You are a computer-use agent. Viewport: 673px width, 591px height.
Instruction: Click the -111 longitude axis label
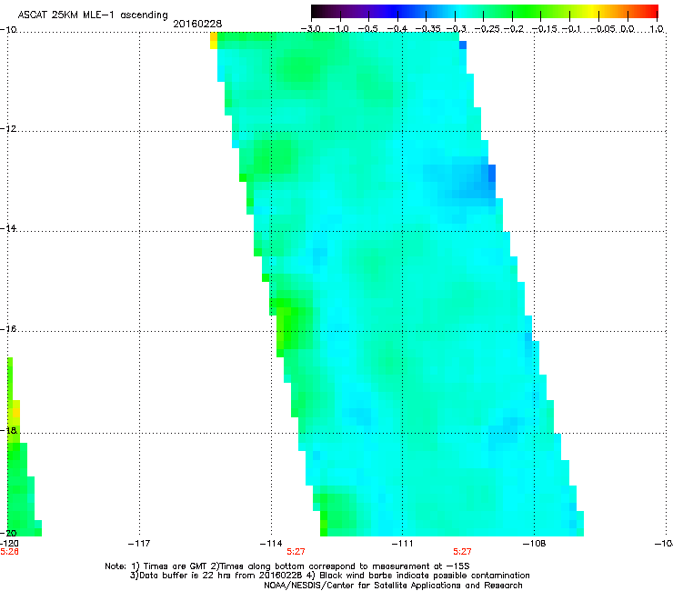[402, 544]
